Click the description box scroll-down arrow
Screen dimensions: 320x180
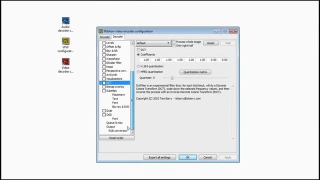(x=233, y=139)
